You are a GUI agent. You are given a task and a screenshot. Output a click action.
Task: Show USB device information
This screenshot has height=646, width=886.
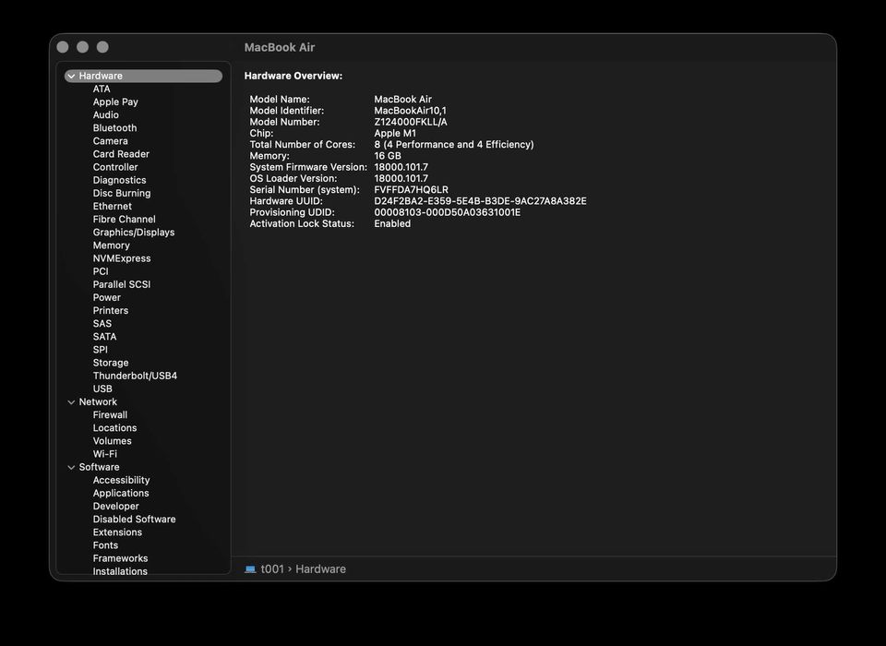click(x=102, y=389)
